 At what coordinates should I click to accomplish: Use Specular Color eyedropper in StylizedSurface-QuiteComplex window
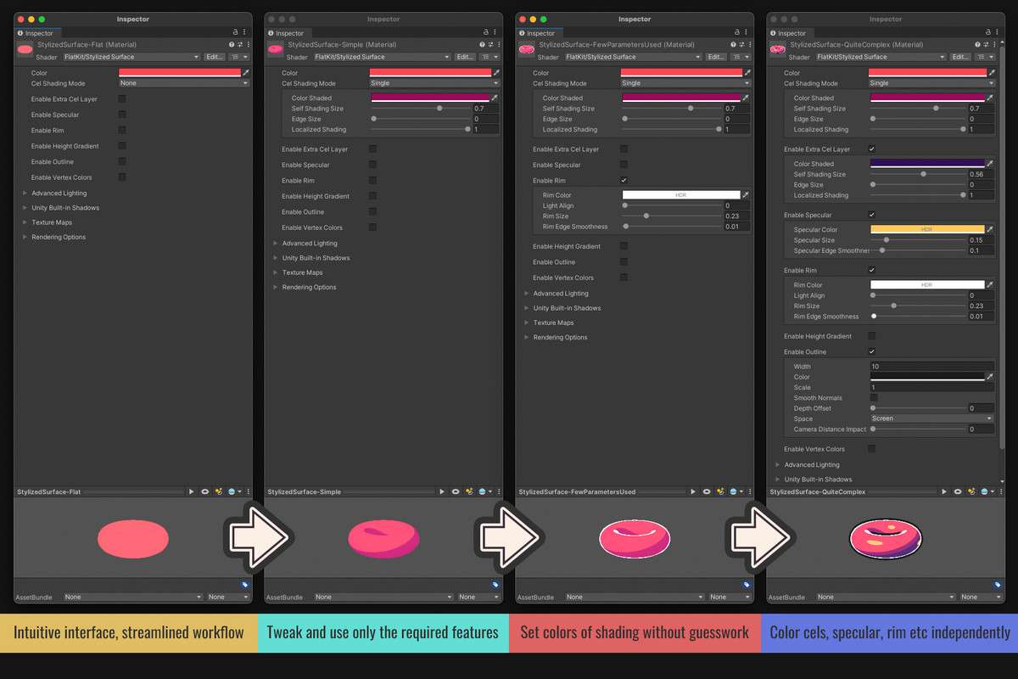989,230
